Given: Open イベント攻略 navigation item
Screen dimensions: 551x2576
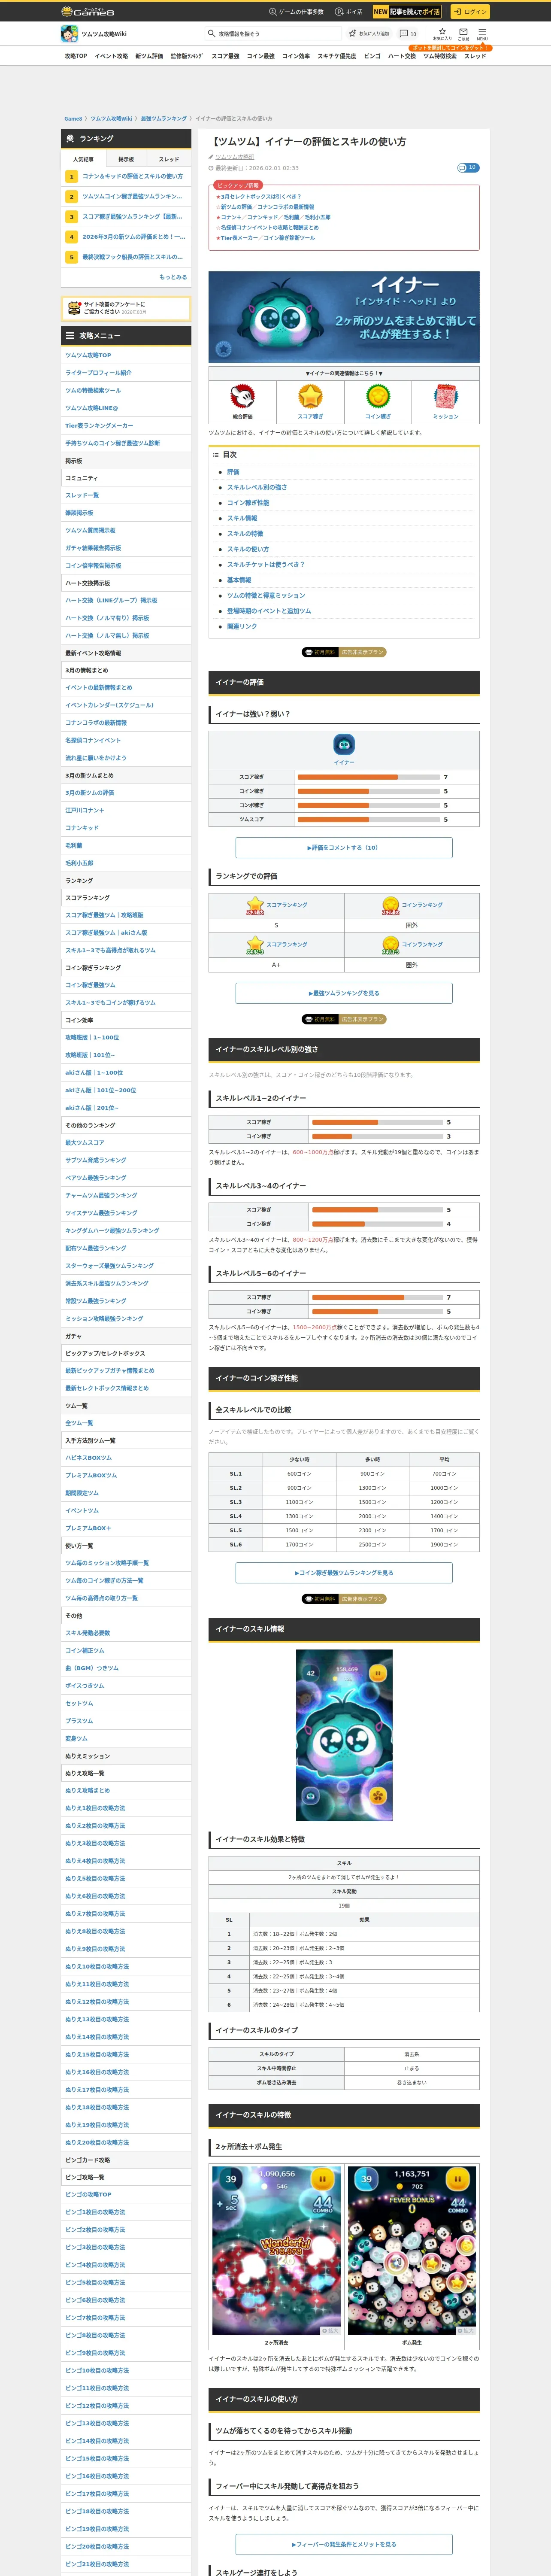Looking at the screenshot, I should tap(111, 56).
